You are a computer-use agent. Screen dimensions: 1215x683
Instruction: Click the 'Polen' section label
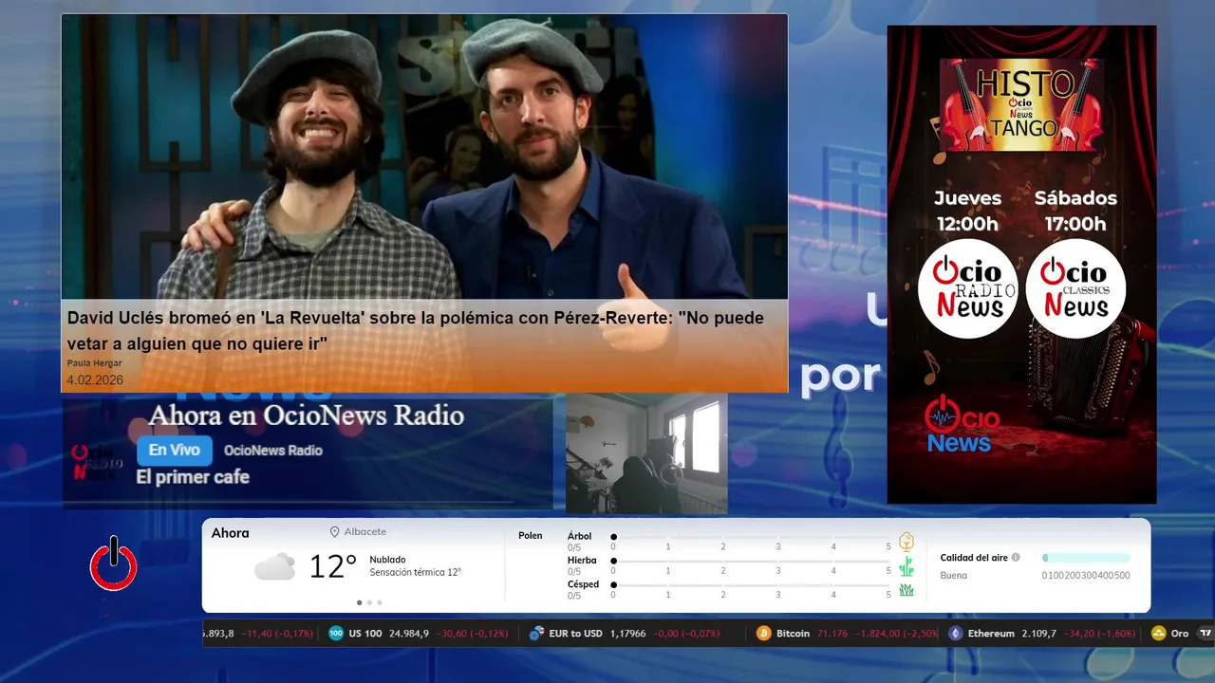531,536
